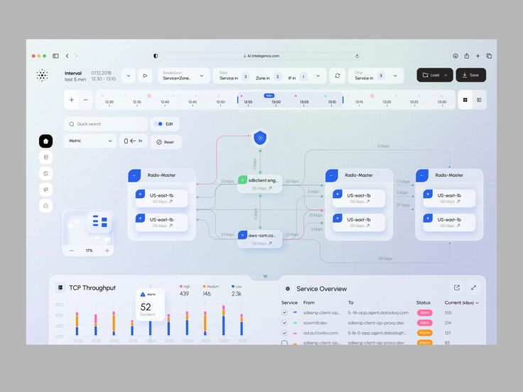
Task: Uncheck the sawmill.dev row checkbox
Action: tap(284, 322)
